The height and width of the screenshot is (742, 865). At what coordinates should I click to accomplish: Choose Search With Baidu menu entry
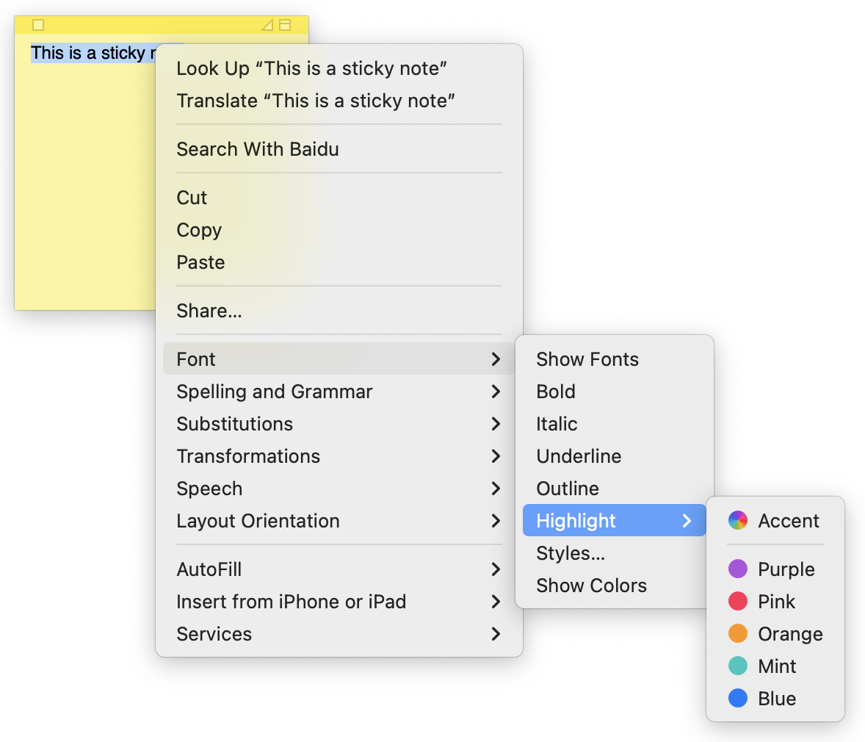tap(258, 149)
